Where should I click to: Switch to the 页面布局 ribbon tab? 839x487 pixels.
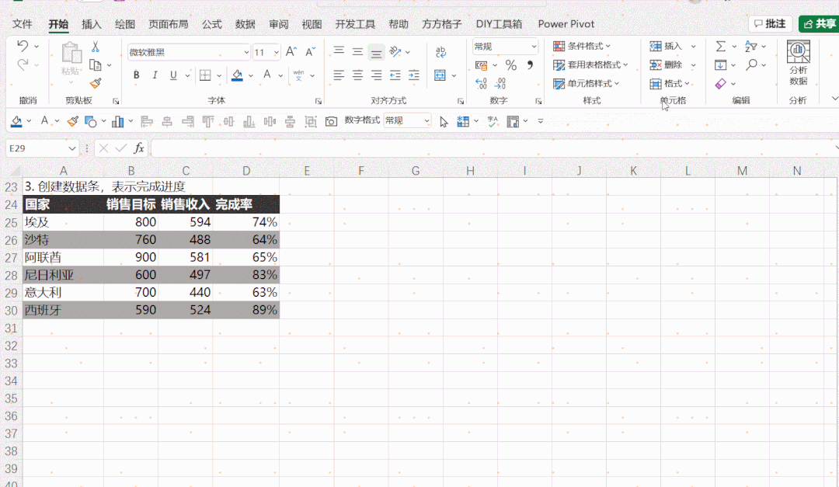click(168, 24)
